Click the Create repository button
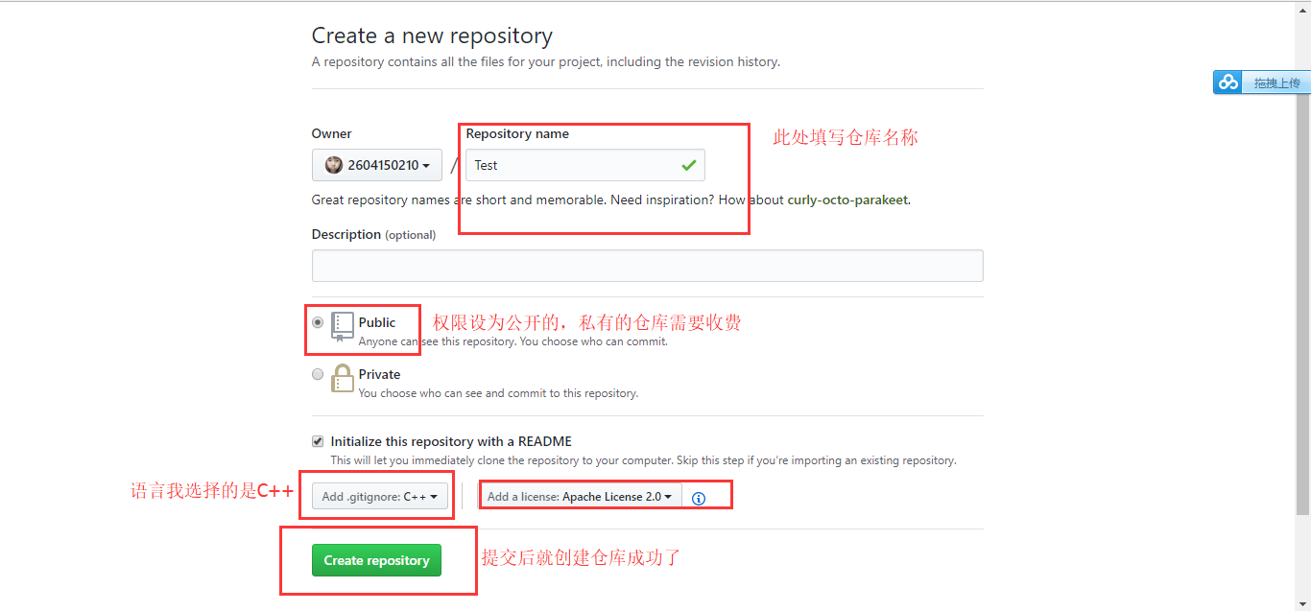The width and height of the screenshot is (1311, 611). click(376, 560)
